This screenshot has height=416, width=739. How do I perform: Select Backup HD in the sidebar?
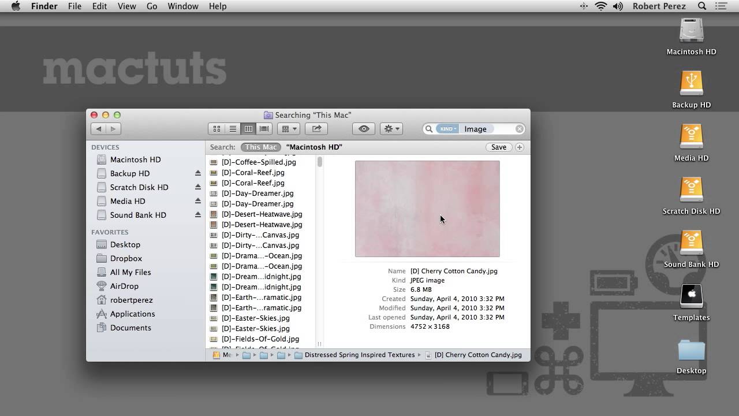(x=129, y=173)
